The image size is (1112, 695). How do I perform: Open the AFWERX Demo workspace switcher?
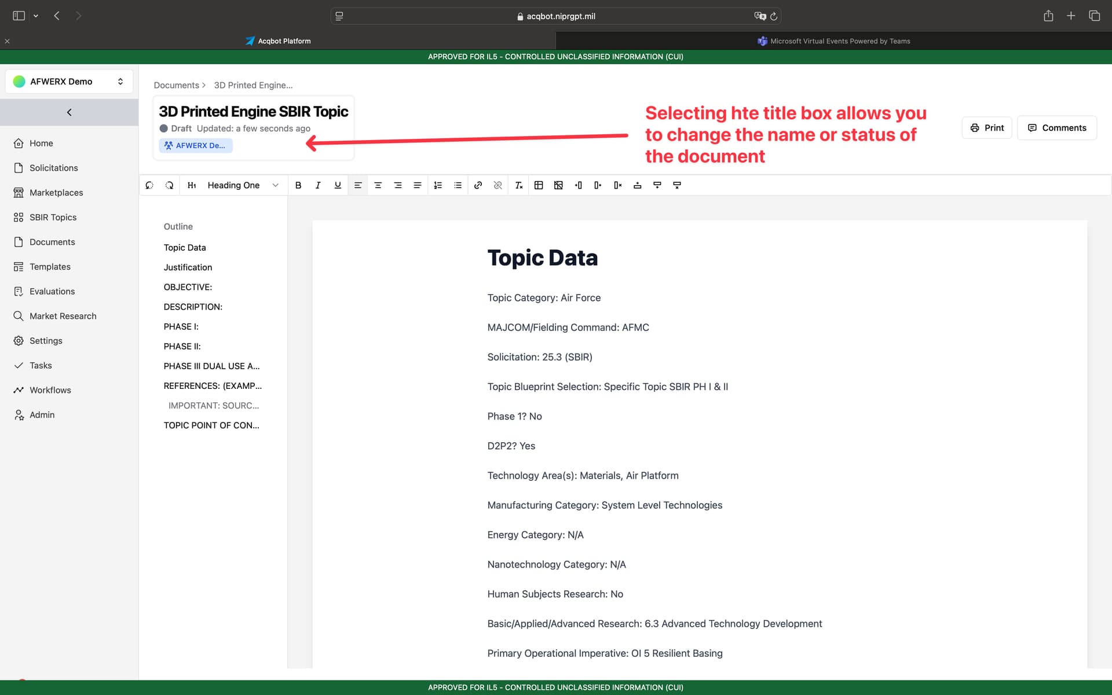coord(69,82)
